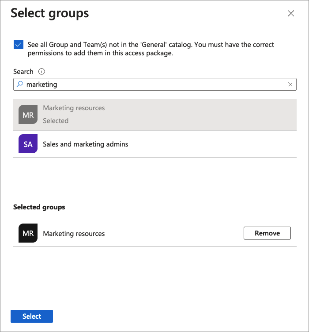309x332 pixels.
Task: Select 'Sales and marketing admins' group name
Action: pos(86,144)
